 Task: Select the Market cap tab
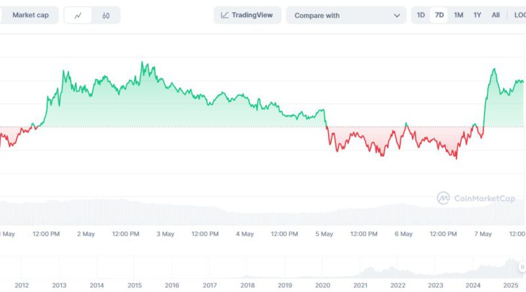(x=29, y=15)
